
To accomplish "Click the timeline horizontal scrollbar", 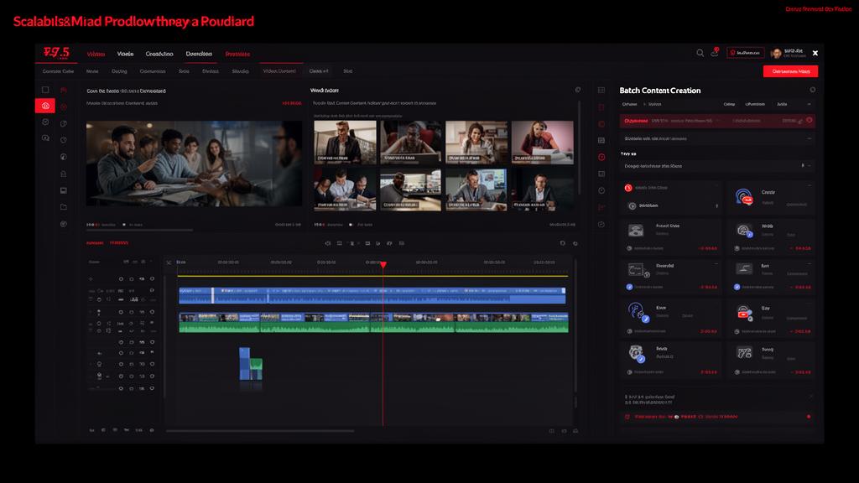I will click(x=260, y=431).
